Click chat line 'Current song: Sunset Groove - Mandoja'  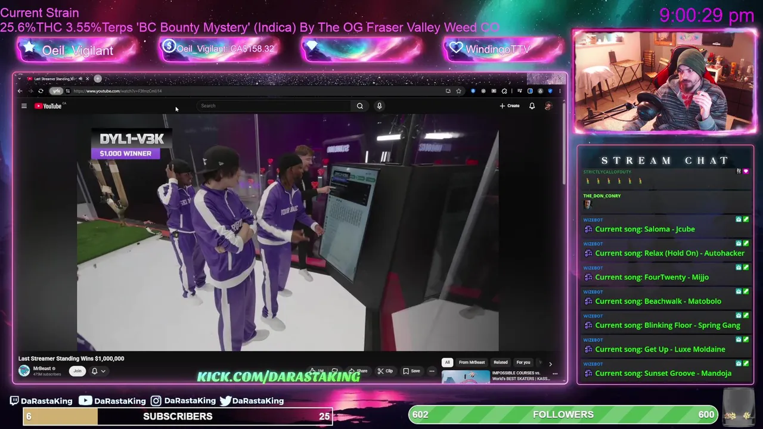click(663, 374)
